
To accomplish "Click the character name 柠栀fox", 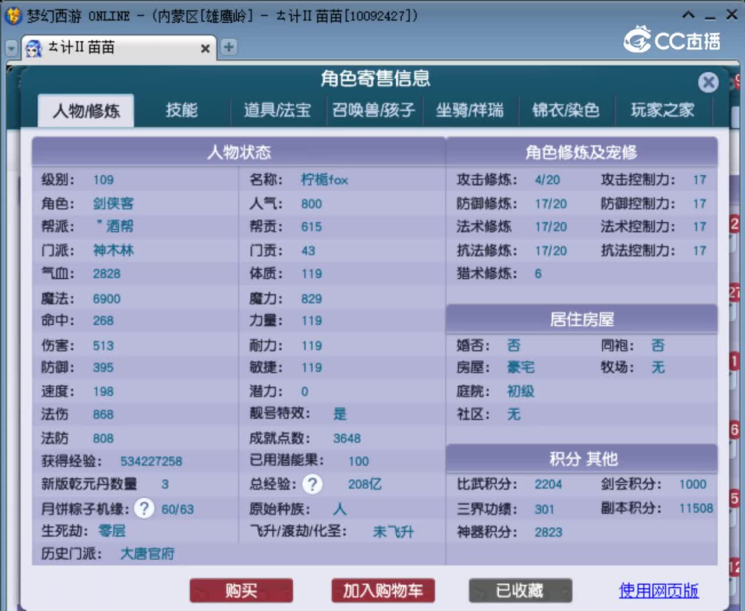I will (324, 180).
